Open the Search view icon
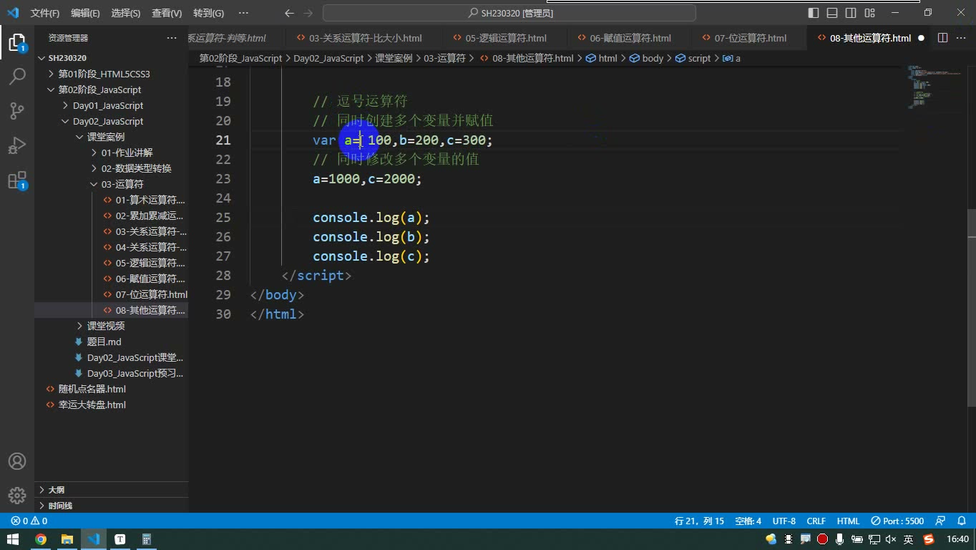The width and height of the screenshot is (976, 550). (x=17, y=76)
